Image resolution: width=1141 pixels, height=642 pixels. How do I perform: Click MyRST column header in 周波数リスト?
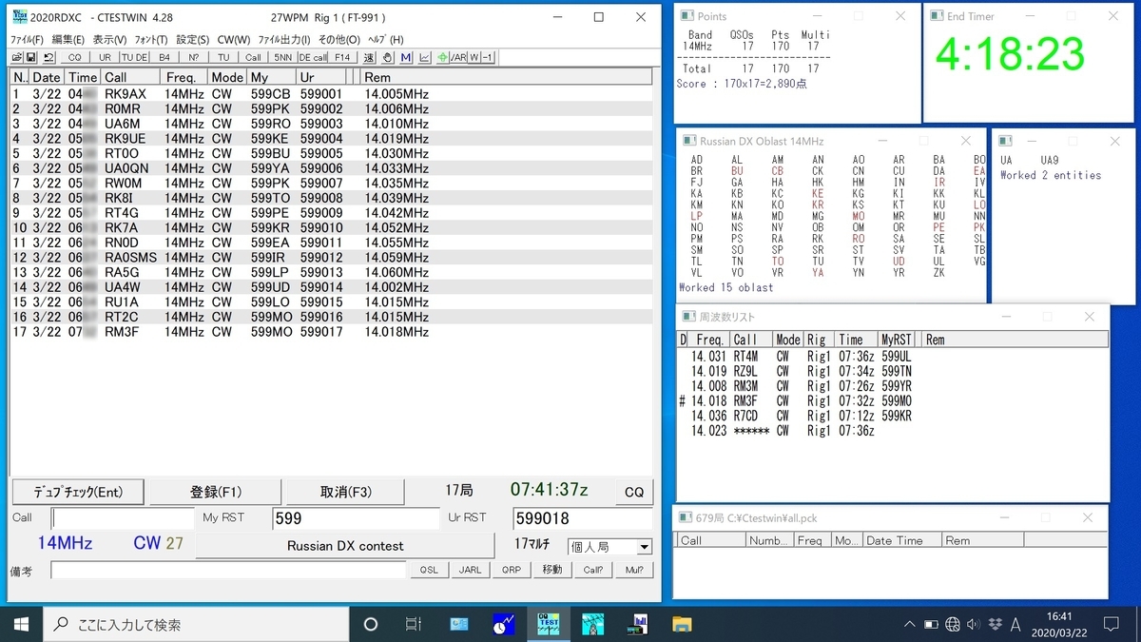(x=899, y=339)
